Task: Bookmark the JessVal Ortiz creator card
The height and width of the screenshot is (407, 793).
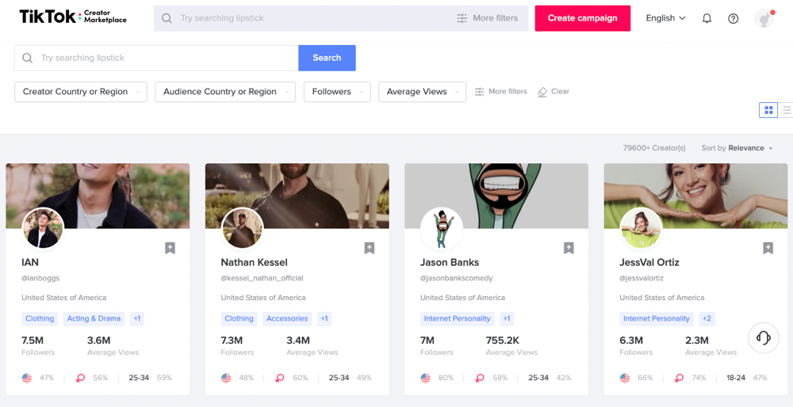Action: [x=768, y=248]
